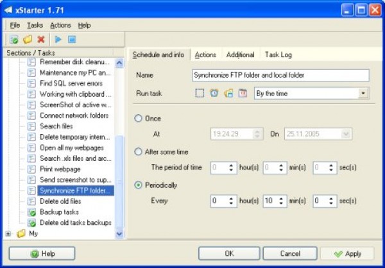Select the Once radio button
385x268 pixels.
[x=139, y=119]
